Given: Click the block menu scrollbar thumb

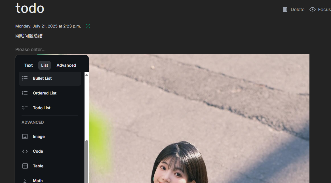Looking at the screenshot, I should 87,161.
